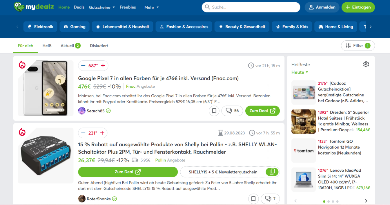Go to next Heißeste carousel page
This screenshot has height=205, width=390.
[366, 201]
